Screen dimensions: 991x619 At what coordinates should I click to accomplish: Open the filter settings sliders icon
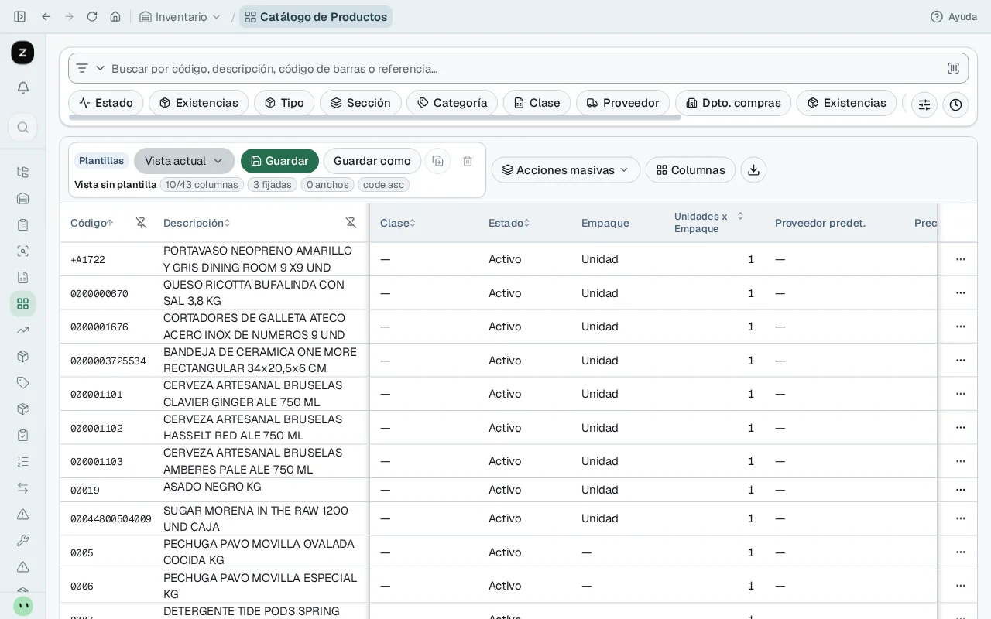pos(924,104)
